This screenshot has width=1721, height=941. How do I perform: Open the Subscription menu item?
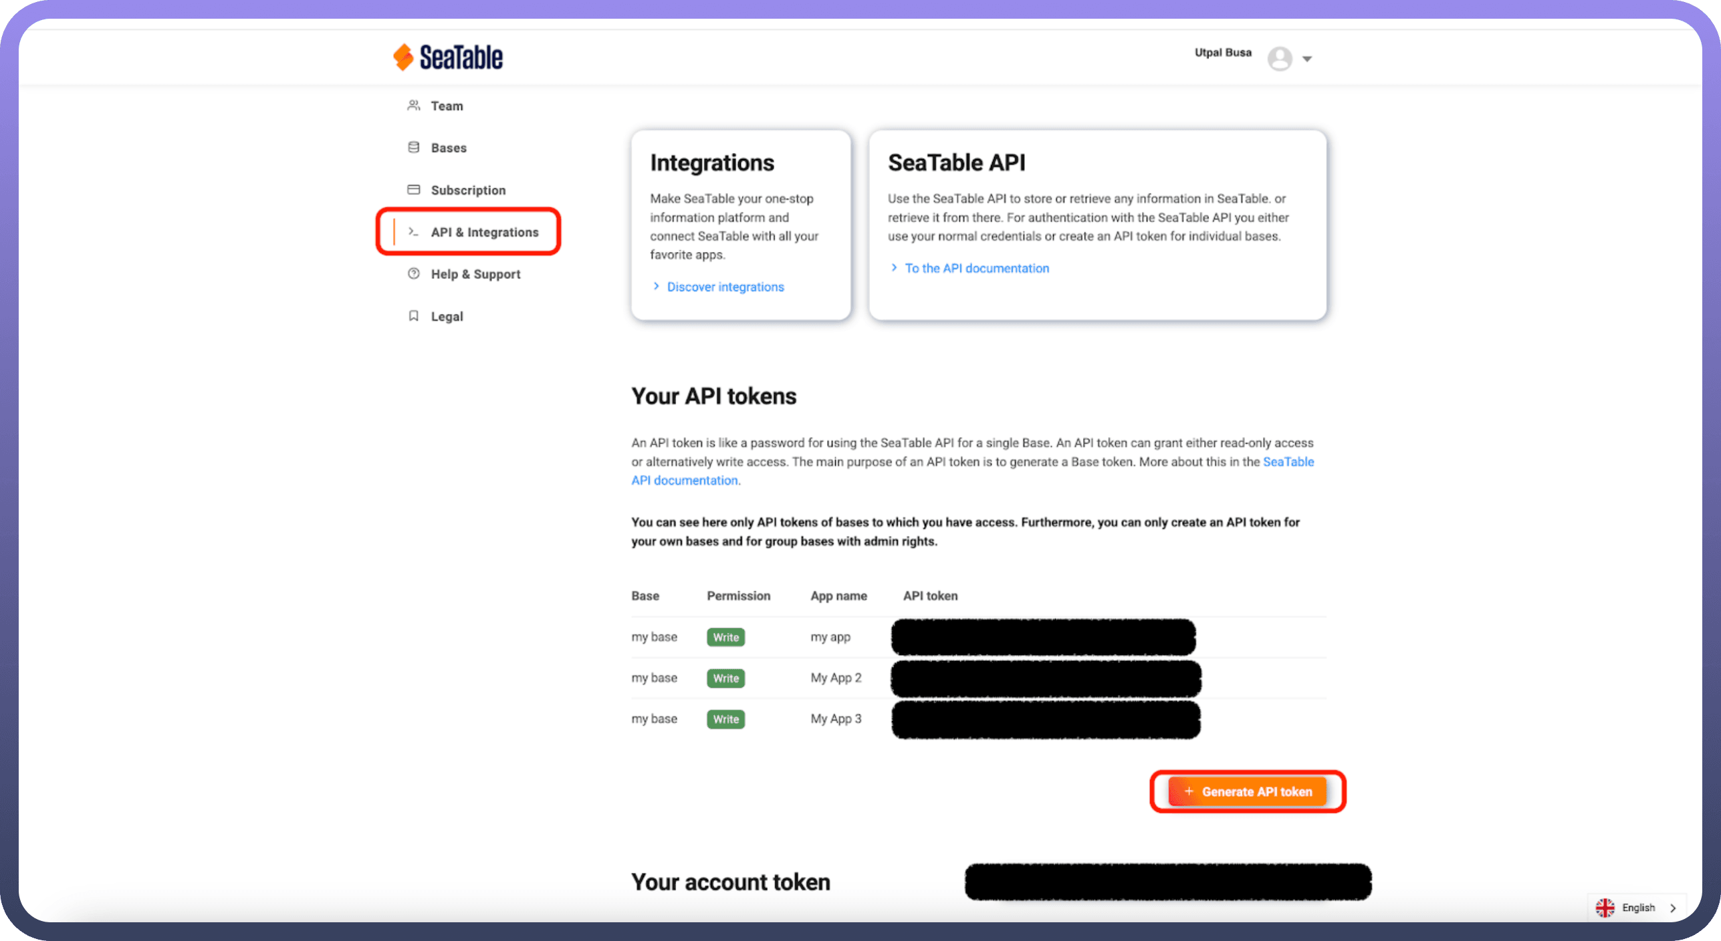[x=468, y=190]
